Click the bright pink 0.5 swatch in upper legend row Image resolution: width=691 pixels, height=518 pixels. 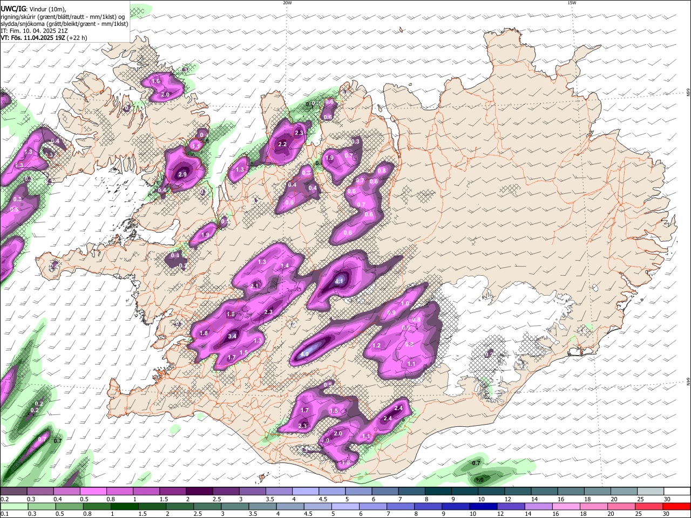point(93,492)
